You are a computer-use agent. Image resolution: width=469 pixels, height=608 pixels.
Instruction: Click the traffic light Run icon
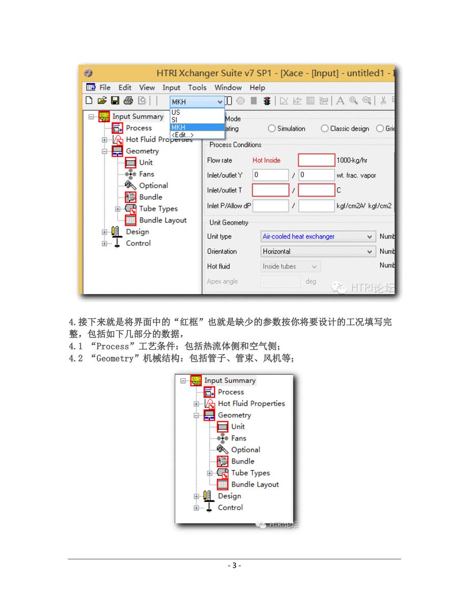[267, 101]
